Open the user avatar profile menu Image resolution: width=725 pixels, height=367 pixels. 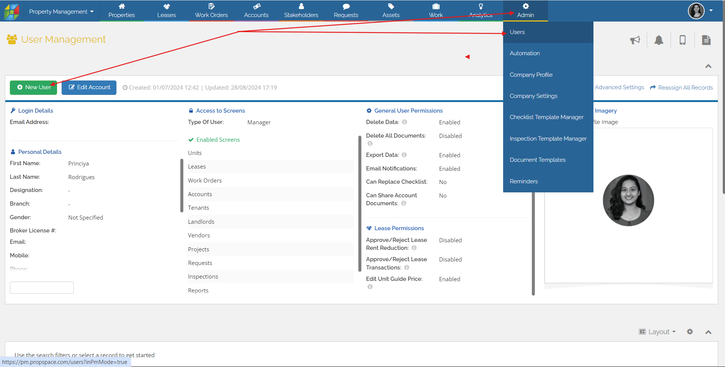[700, 11]
